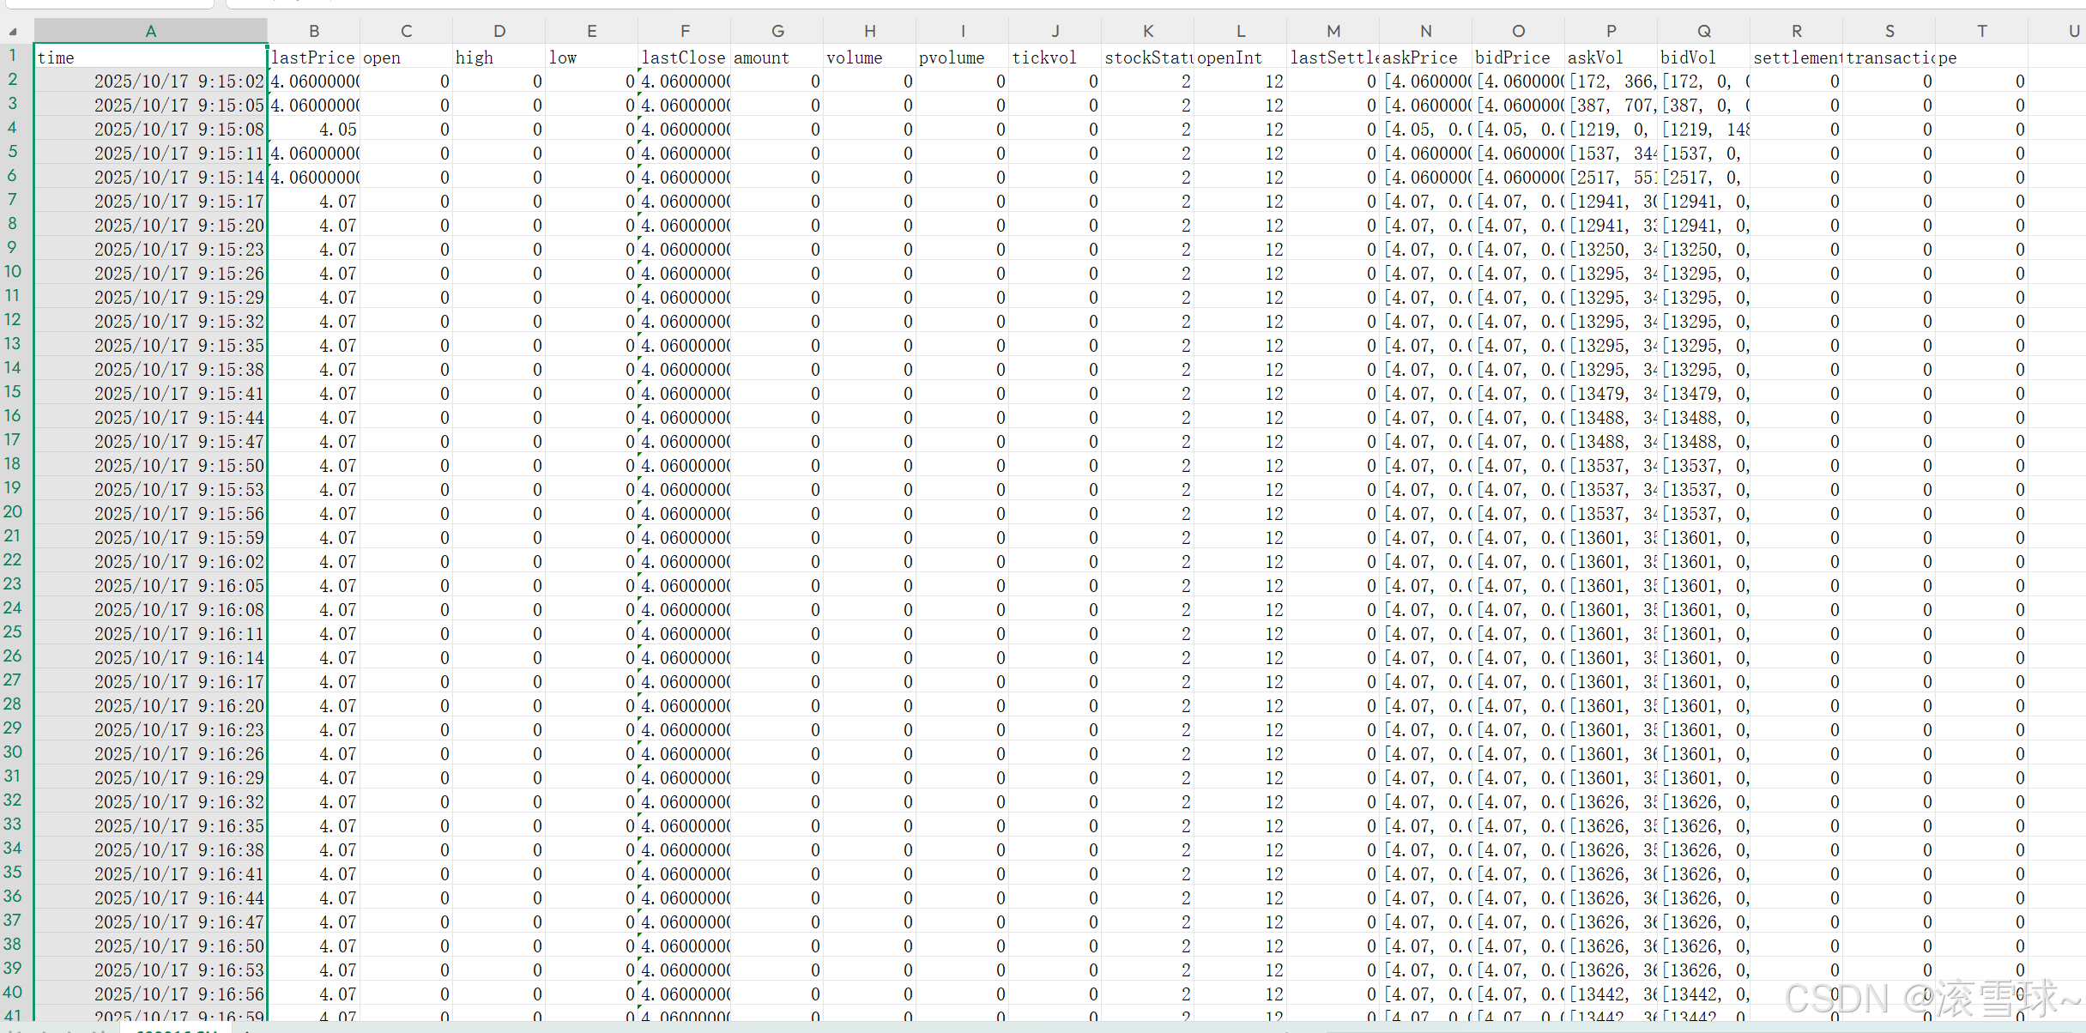The height and width of the screenshot is (1033, 2086).
Task: Click the 'stockStatus' header cell in column K
Action: coord(1147,57)
